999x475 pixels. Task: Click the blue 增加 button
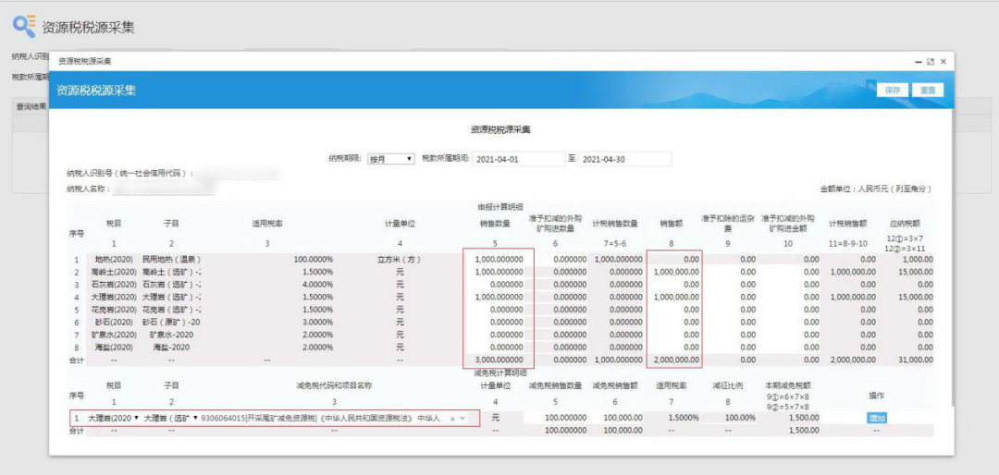point(877,419)
